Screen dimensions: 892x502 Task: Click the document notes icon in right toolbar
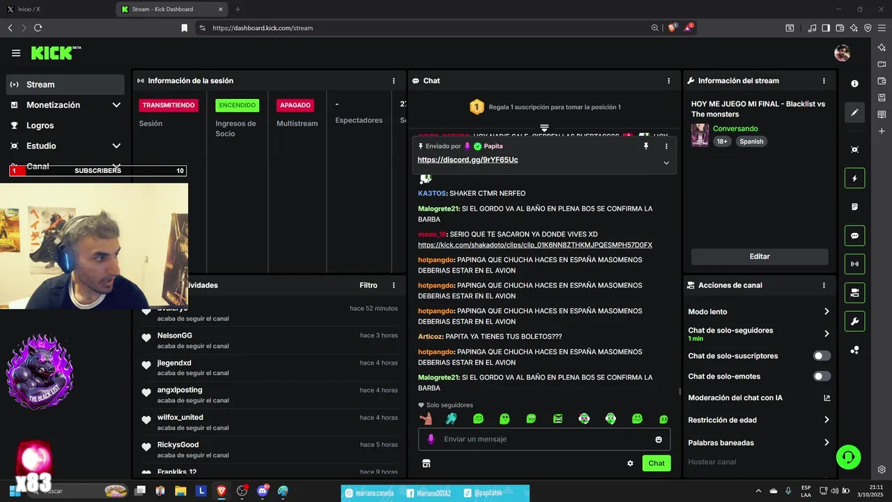855,207
